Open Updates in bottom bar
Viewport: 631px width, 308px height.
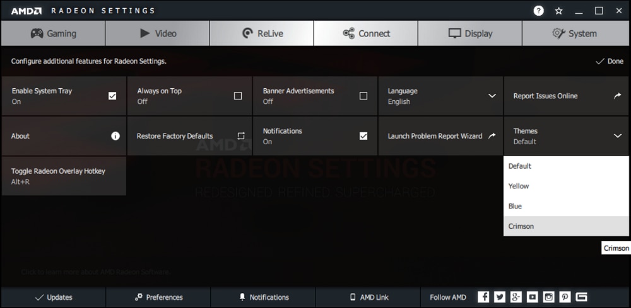53,297
